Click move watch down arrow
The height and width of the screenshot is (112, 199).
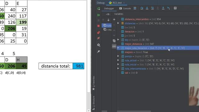click(x=114, y=35)
